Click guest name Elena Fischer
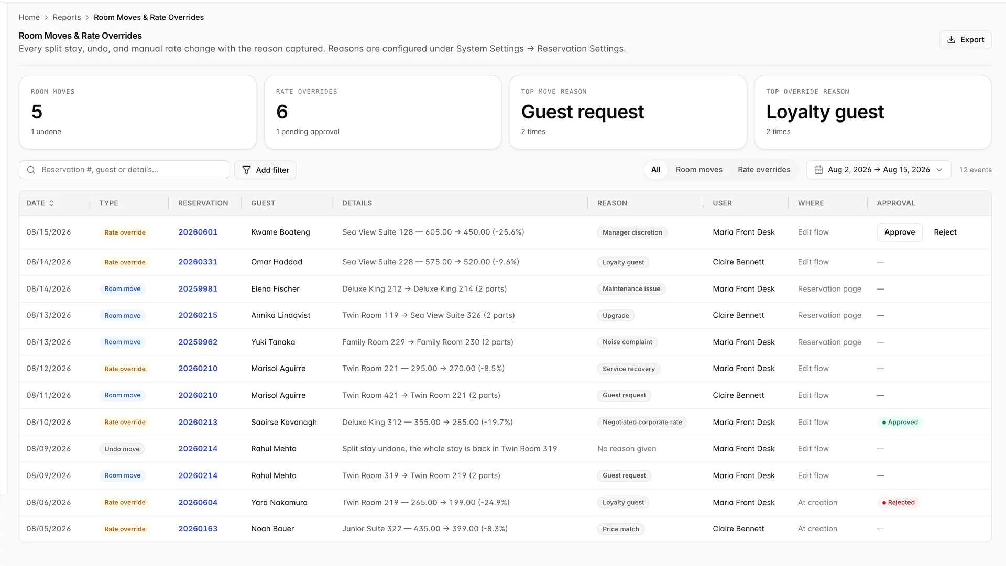 coord(275,288)
